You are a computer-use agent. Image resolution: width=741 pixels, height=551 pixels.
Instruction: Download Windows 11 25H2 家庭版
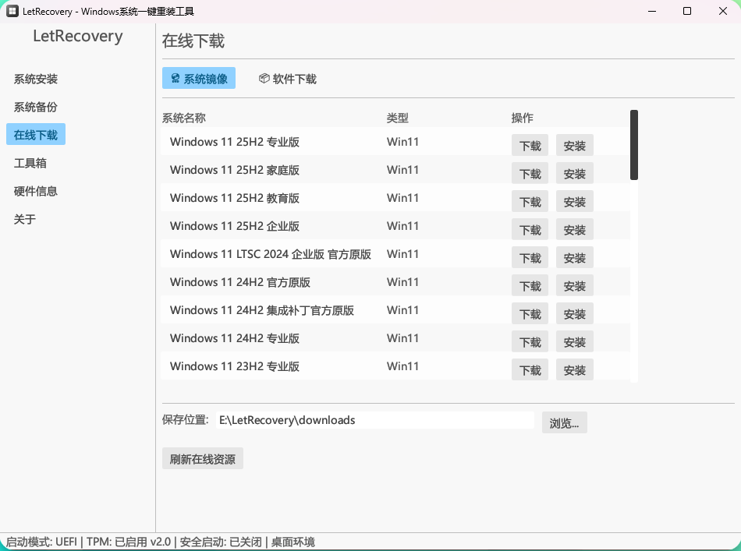click(530, 173)
